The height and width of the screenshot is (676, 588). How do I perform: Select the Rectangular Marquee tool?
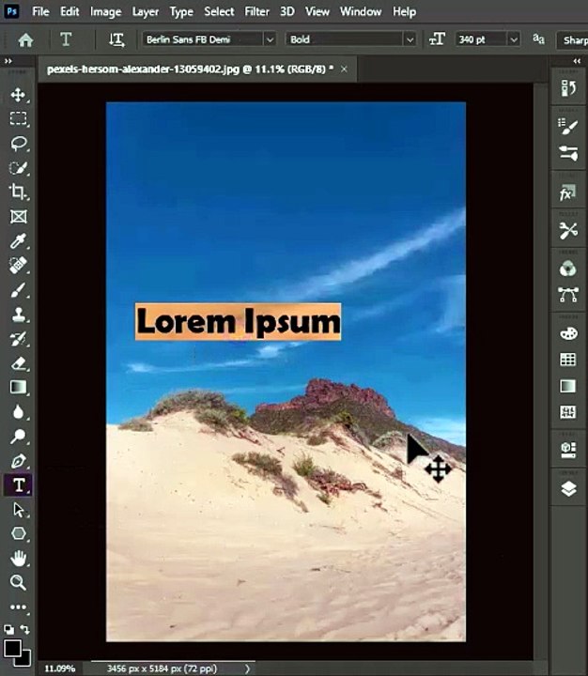coord(18,118)
